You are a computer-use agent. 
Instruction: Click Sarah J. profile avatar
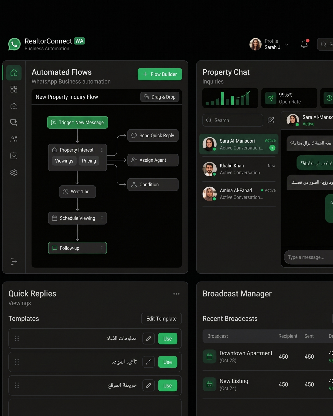(x=255, y=44)
